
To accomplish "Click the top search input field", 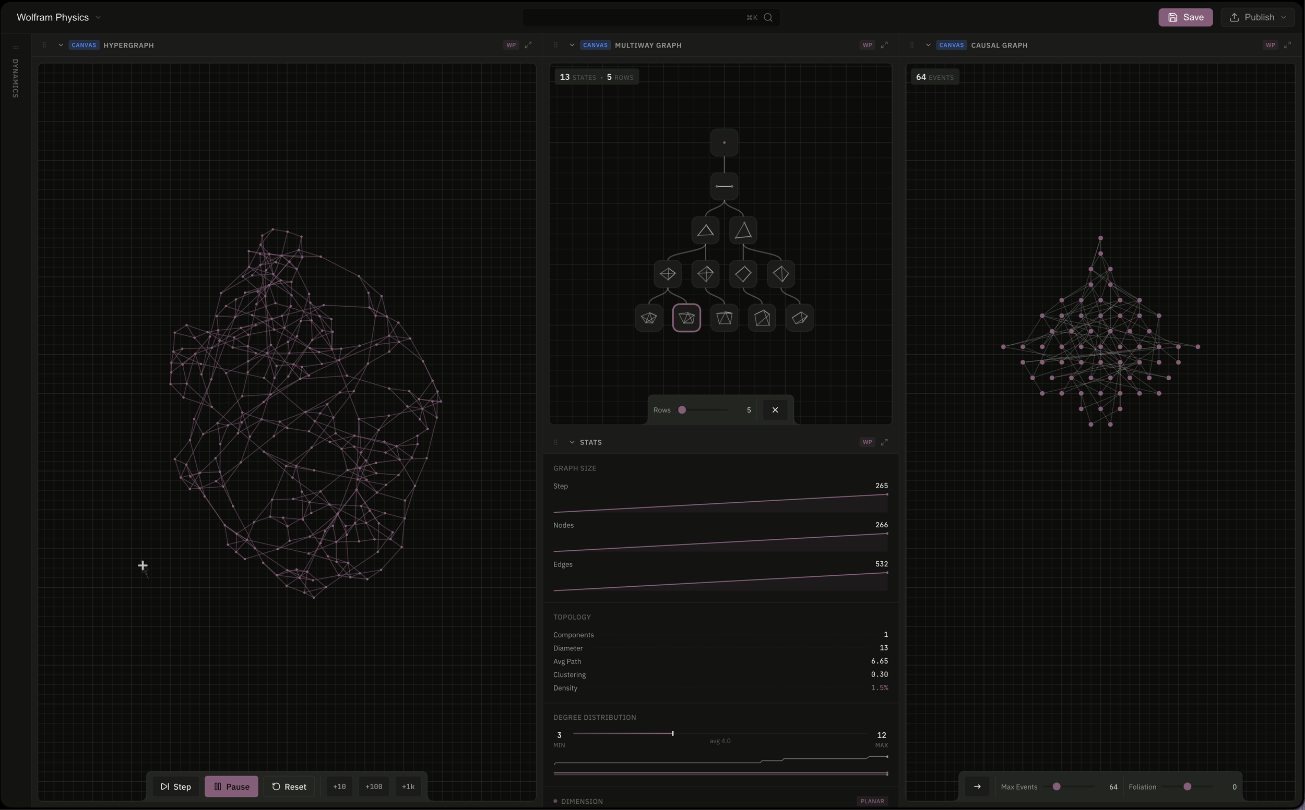I will [633, 17].
